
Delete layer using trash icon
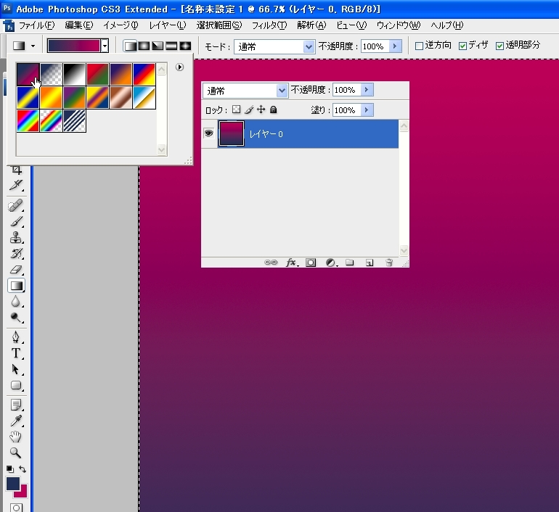pyautogui.click(x=389, y=263)
